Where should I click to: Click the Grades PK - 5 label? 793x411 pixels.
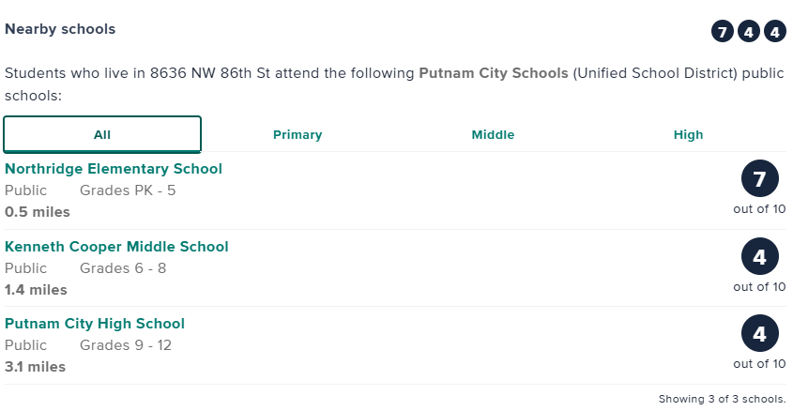tap(128, 190)
